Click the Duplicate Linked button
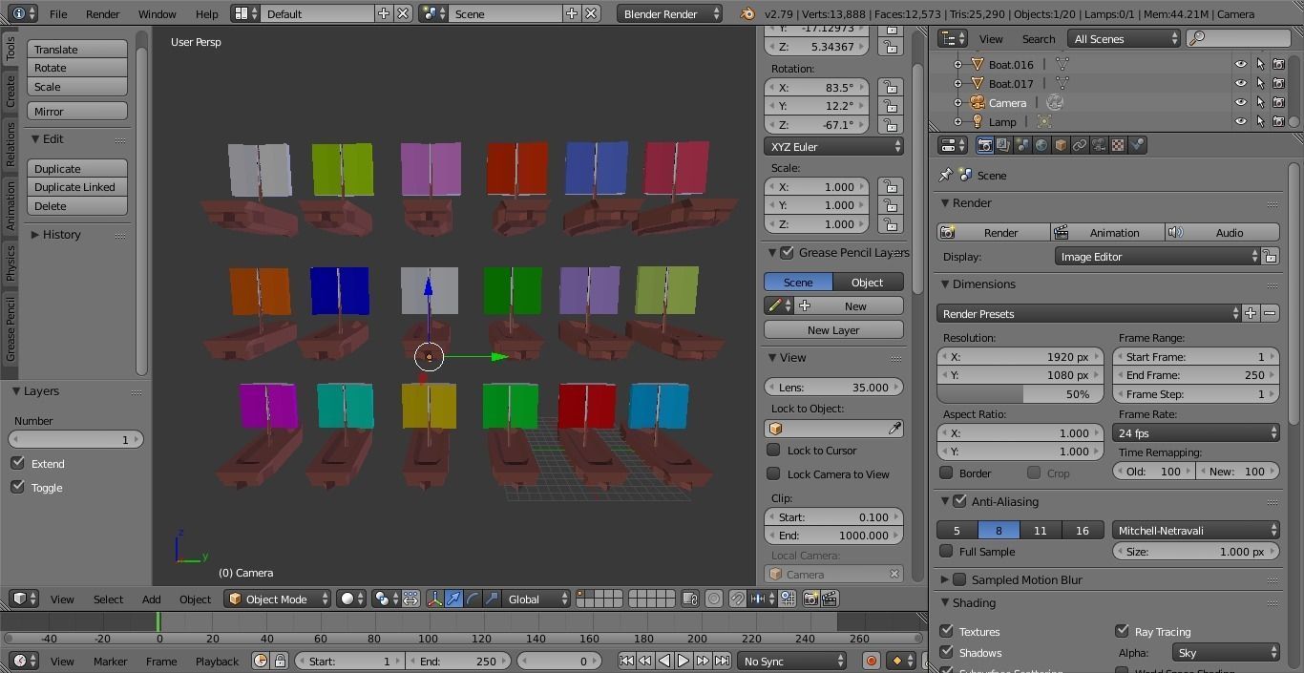 point(77,187)
